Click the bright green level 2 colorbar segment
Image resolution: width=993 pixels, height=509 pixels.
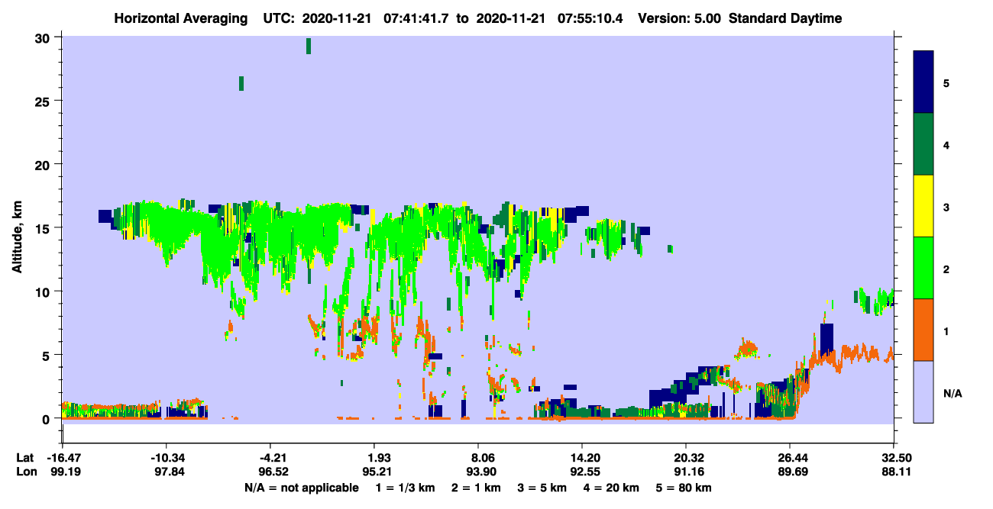[x=923, y=268]
